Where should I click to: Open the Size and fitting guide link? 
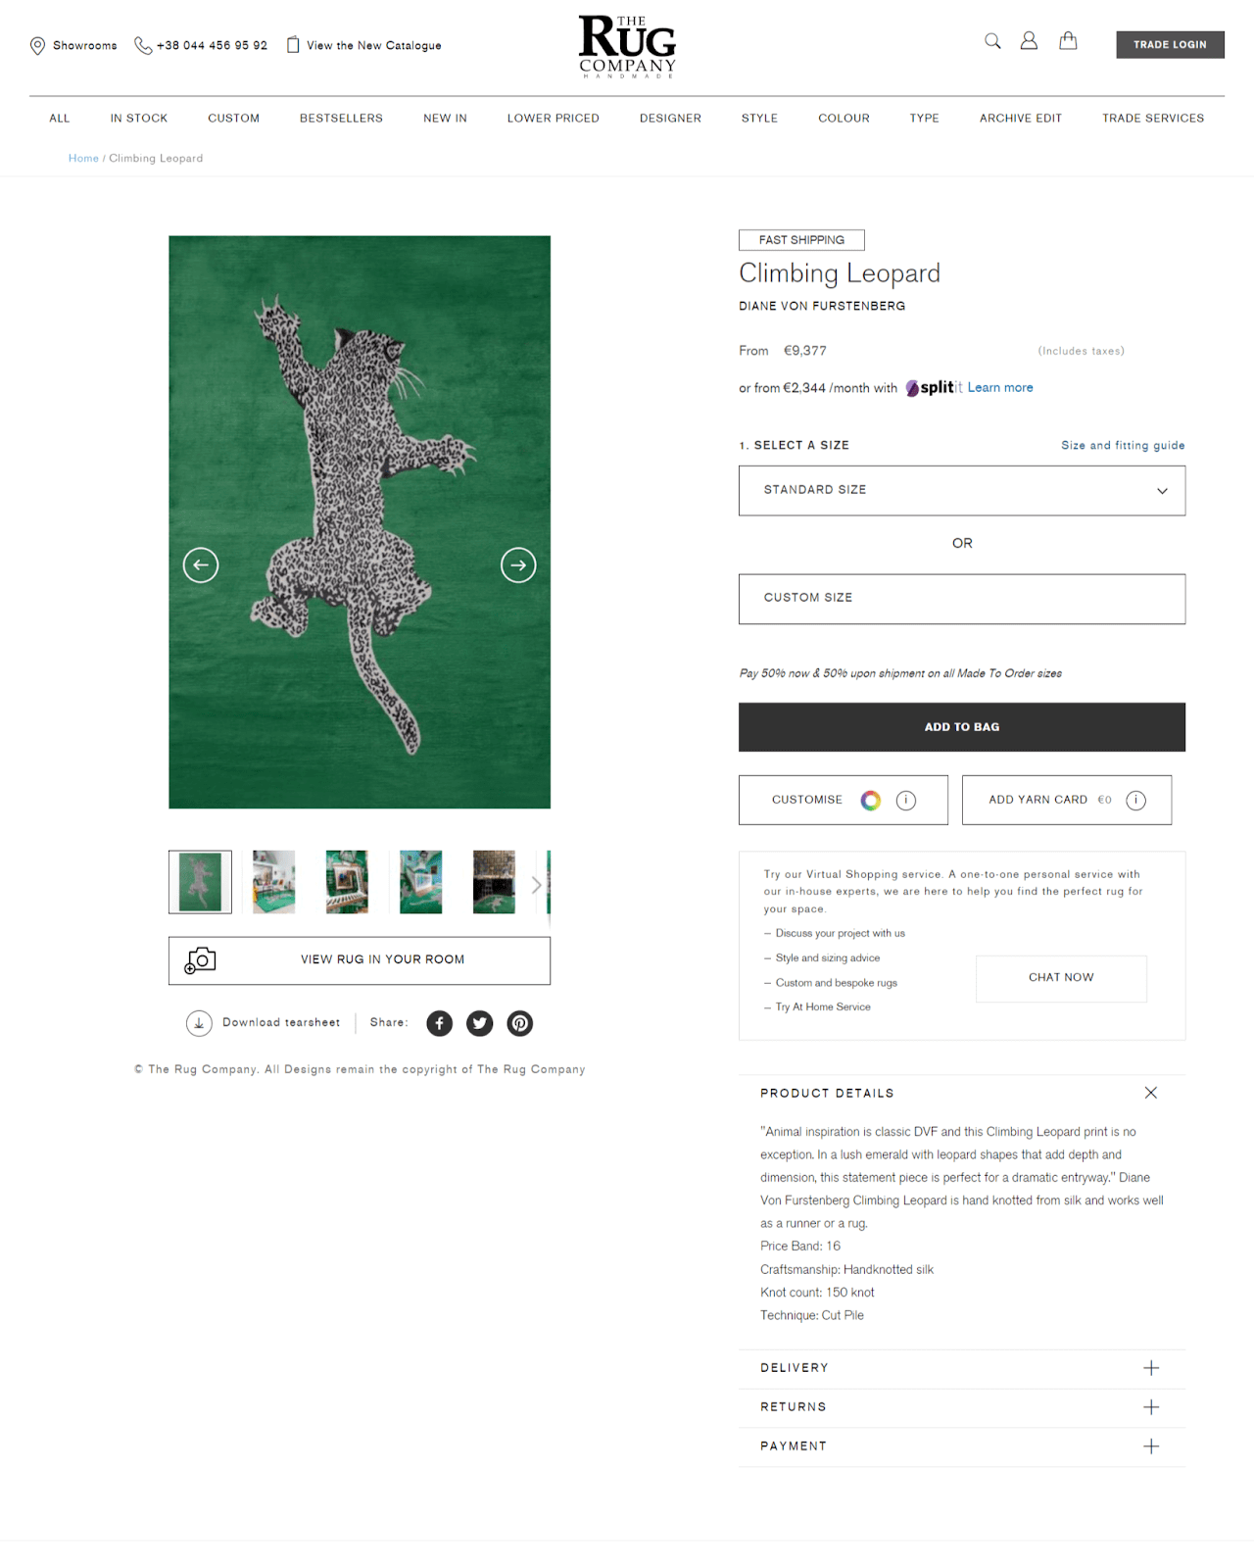coord(1123,445)
